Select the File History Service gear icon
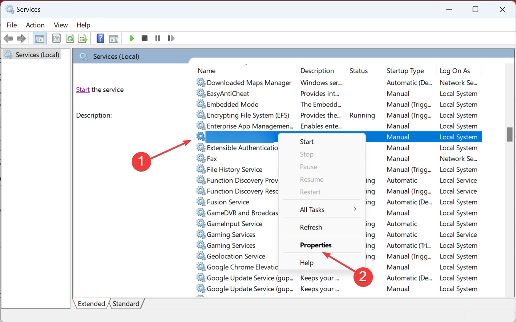The height and width of the screenshot is (322, 516). 201,169
